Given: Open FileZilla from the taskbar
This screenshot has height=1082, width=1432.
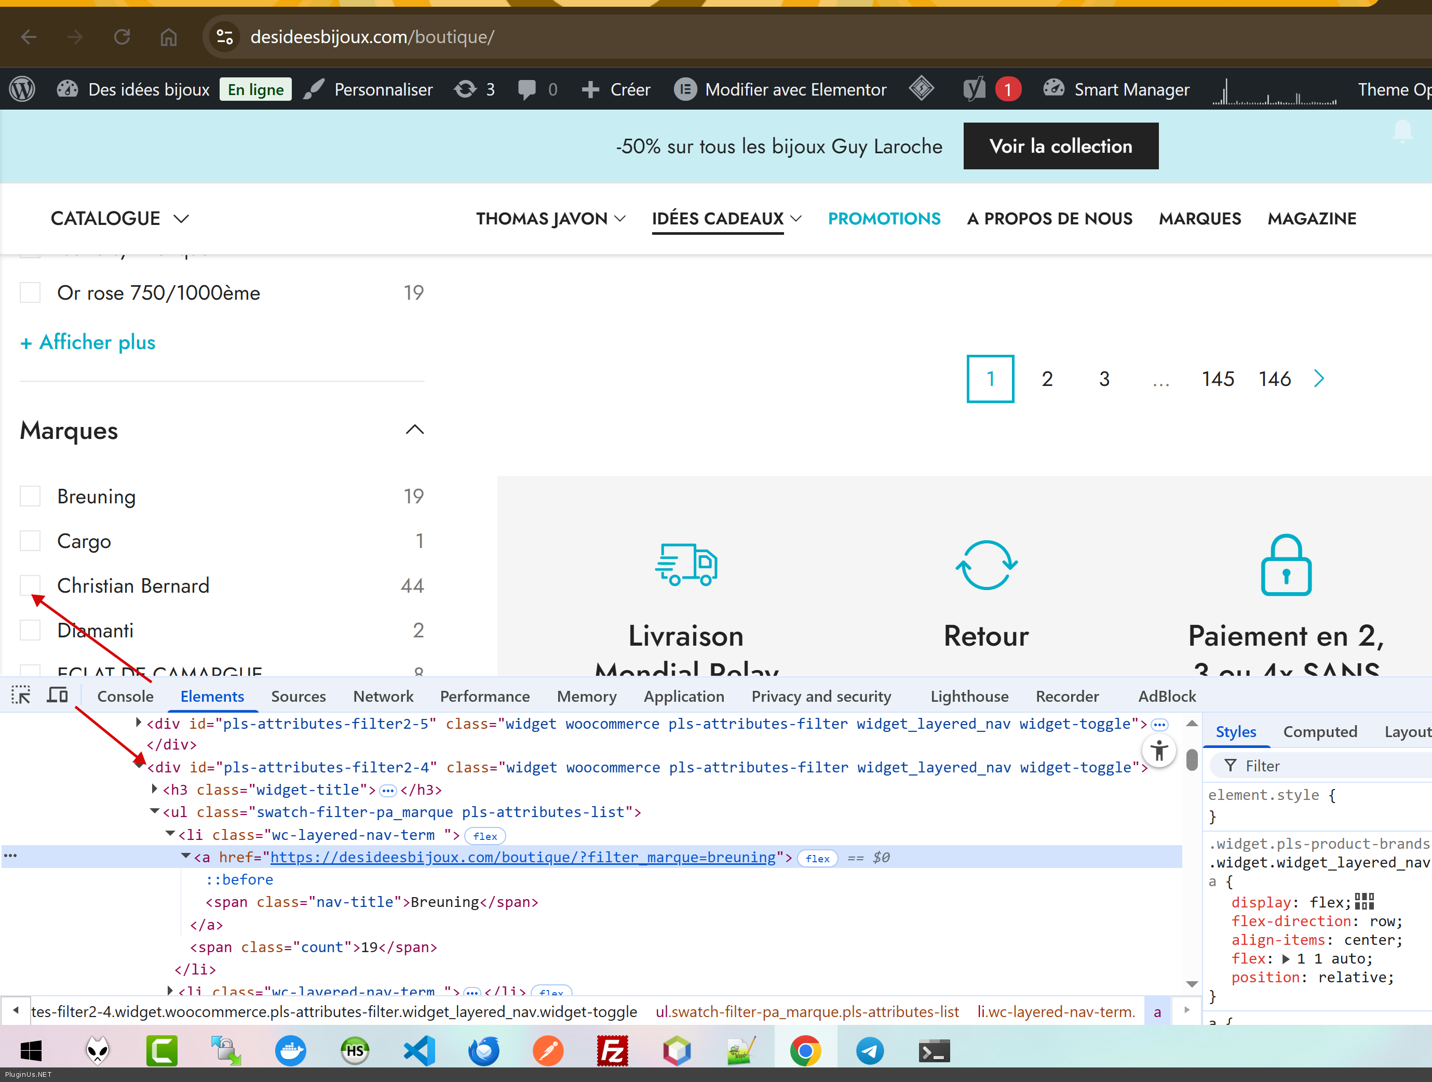Looking at the screenshot, I should (612, 1050).
